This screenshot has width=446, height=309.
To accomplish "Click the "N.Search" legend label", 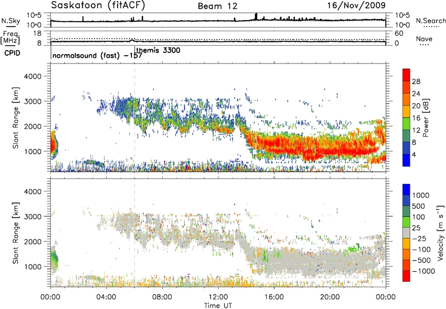I will [431, 21].
